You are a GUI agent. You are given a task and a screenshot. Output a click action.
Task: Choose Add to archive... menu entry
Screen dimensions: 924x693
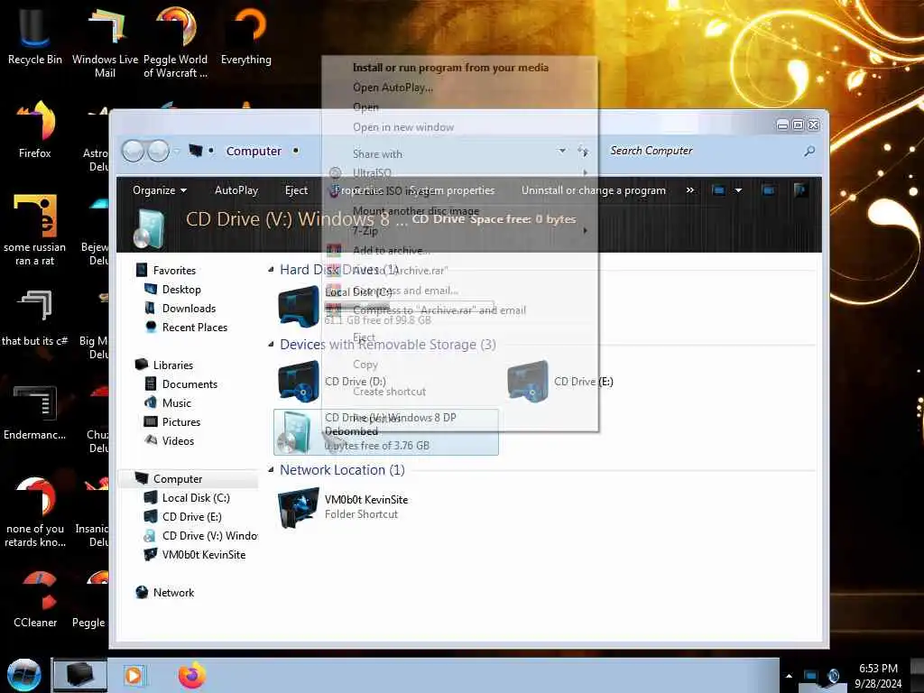click(x=392, y=251)
